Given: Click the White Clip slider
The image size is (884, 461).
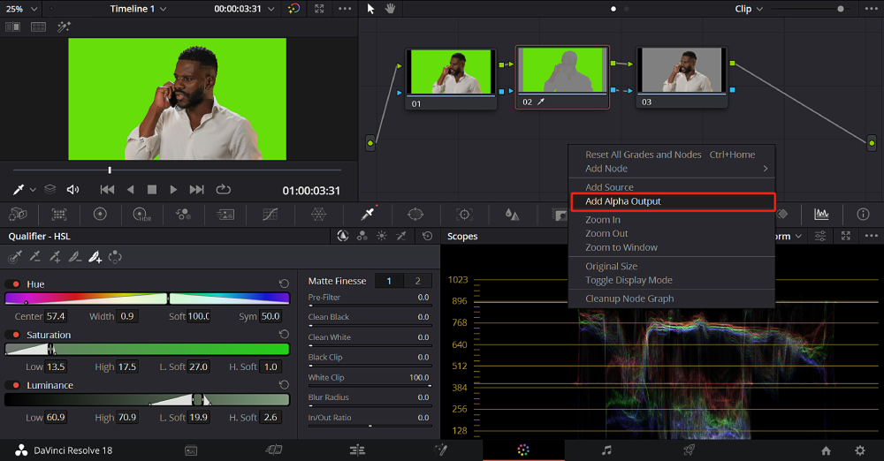Looking at the screenshot, I should coord(370,385).
